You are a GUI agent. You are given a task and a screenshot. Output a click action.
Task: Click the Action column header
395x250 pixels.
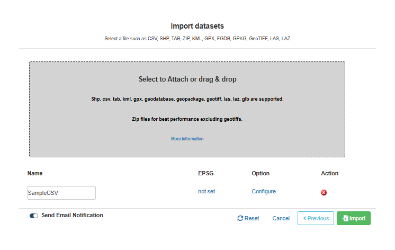[329, 173]
